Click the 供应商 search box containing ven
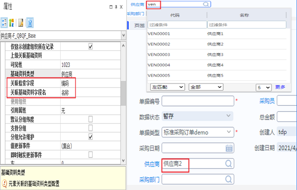The width and height of the screenshot is (297, 190). 179,4
